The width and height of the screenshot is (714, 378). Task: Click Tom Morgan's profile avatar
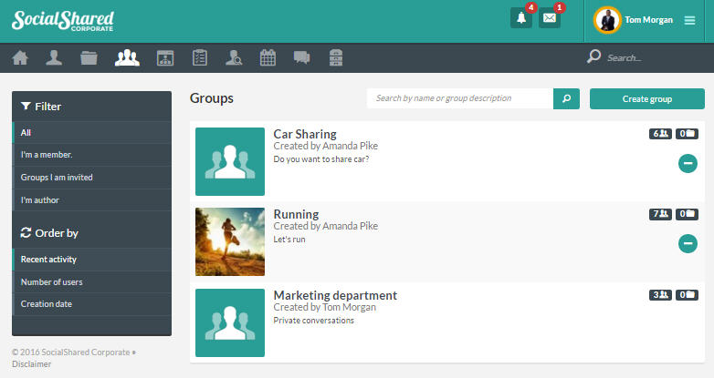607,20
